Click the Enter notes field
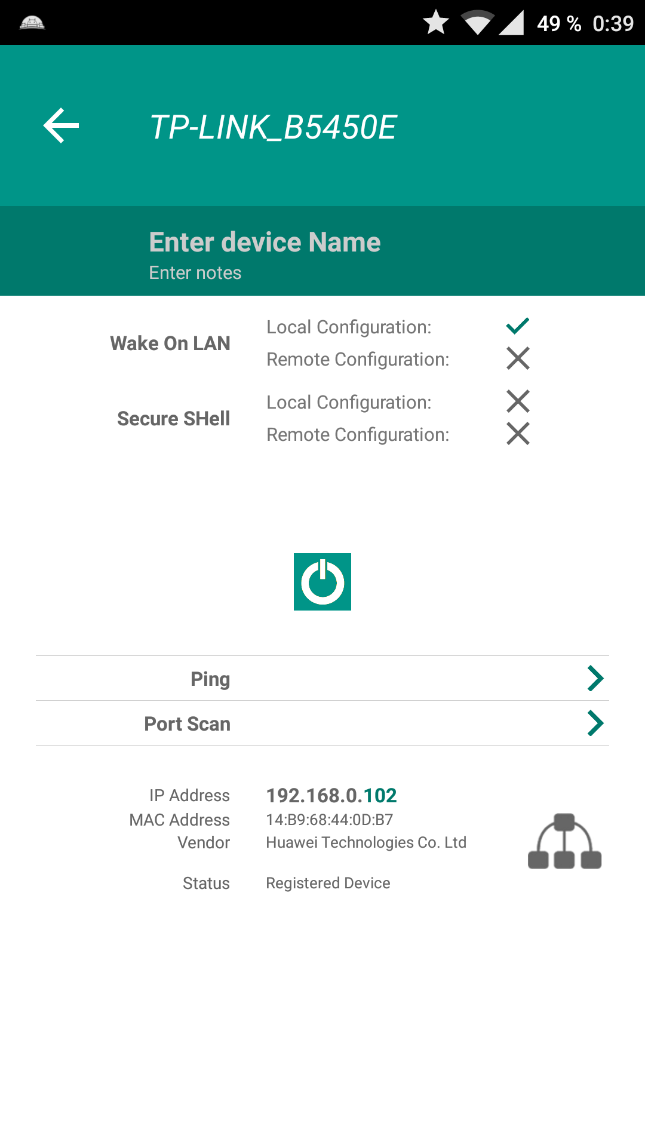Image resolution: width=645 pixels, height=1147 pixels. click(195, 273)
